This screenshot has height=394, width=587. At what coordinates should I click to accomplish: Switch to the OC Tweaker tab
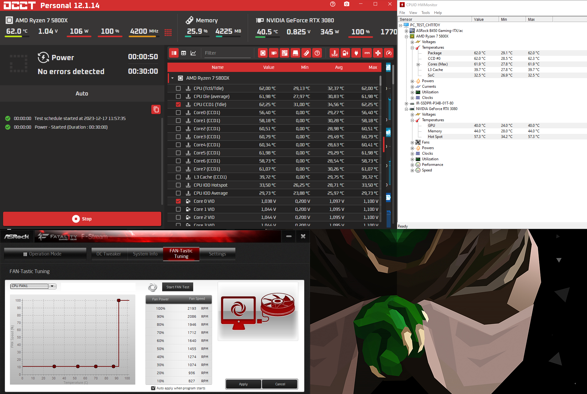(x=109, y=254)
